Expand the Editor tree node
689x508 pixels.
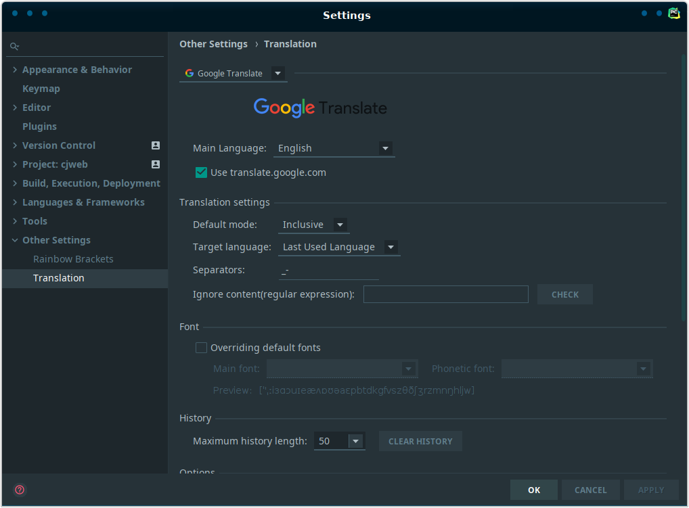15,108
